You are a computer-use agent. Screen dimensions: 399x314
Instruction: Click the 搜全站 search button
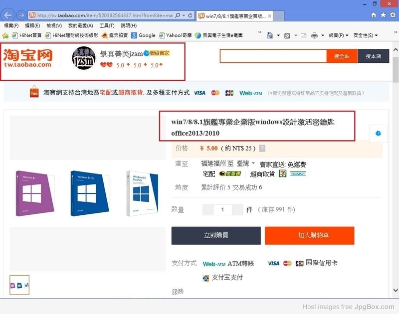pyautogui.click(x=343, y=56)
